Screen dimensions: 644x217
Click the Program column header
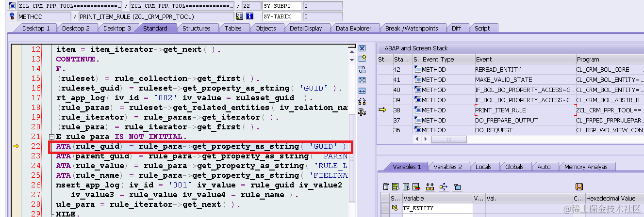[610, 59]
